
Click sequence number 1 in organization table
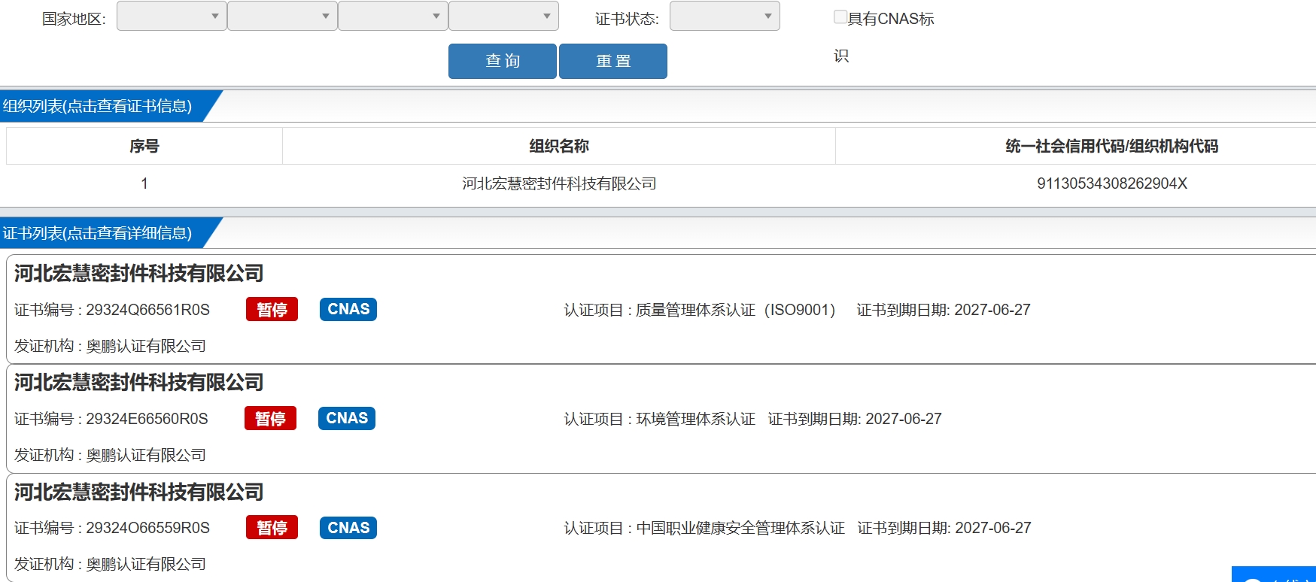[144, 183]
